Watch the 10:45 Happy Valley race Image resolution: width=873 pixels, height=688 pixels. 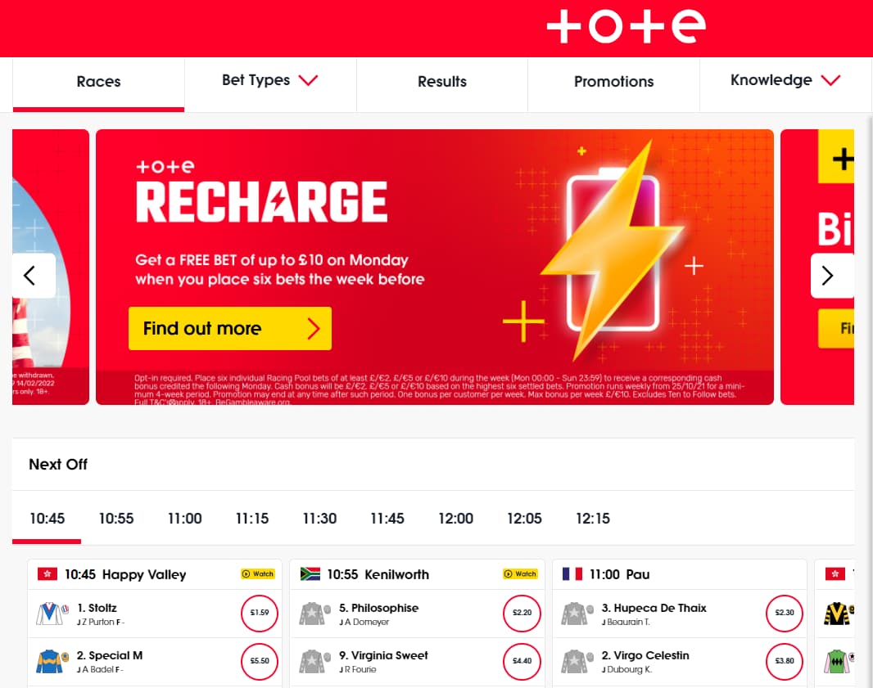pyautogui.click(x=257, y=574)
